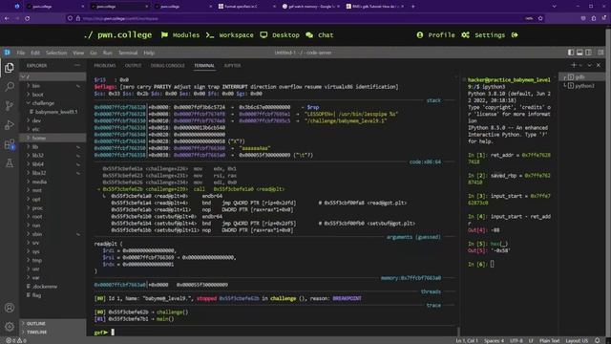Open the Accounts icon in activity bar

pyautogui.click(x=9, y=308)
